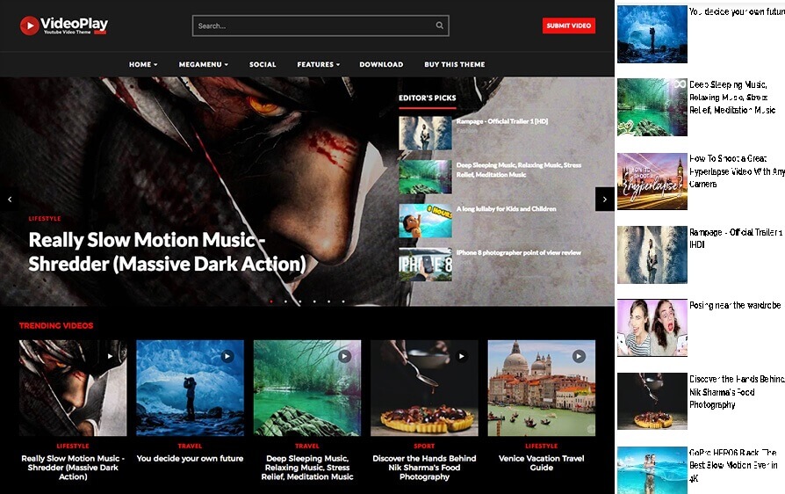Screen dimensions: 785x494
Task: Expand the Megamenu dropdown
Action: tap(203, 64)
